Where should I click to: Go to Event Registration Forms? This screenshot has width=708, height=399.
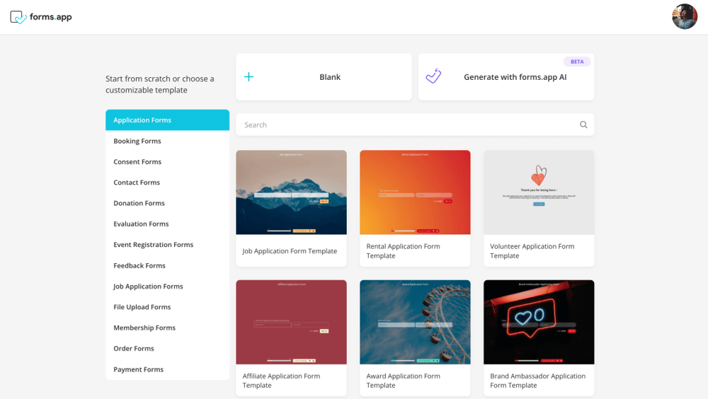tap(153, 245)
